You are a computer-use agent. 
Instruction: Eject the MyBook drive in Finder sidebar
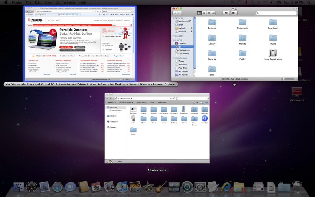(x=191, y=28)
